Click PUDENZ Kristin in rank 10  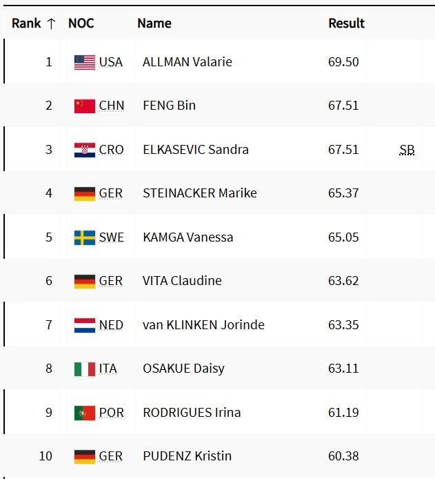pos(187,456)
